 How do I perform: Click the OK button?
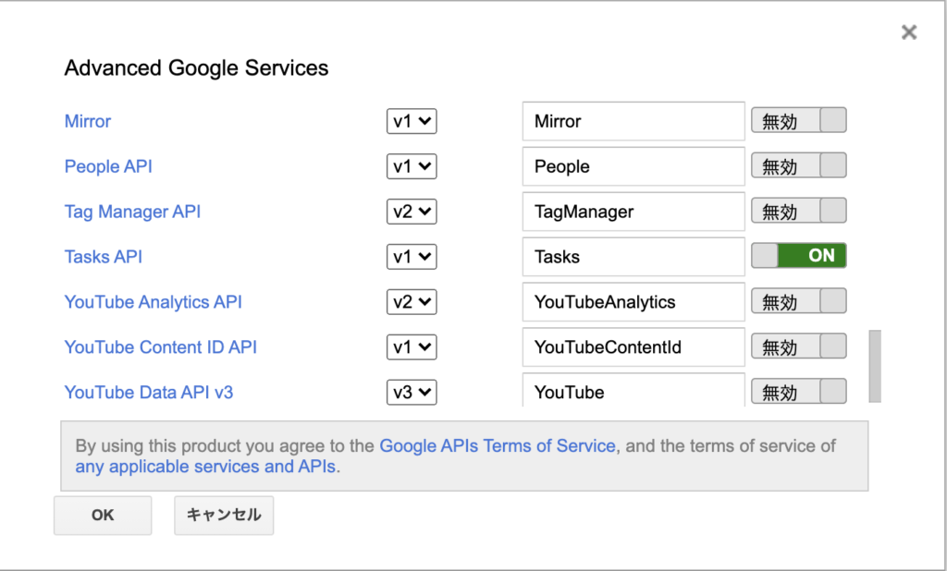pyautogui.click(x=103, y=516)
